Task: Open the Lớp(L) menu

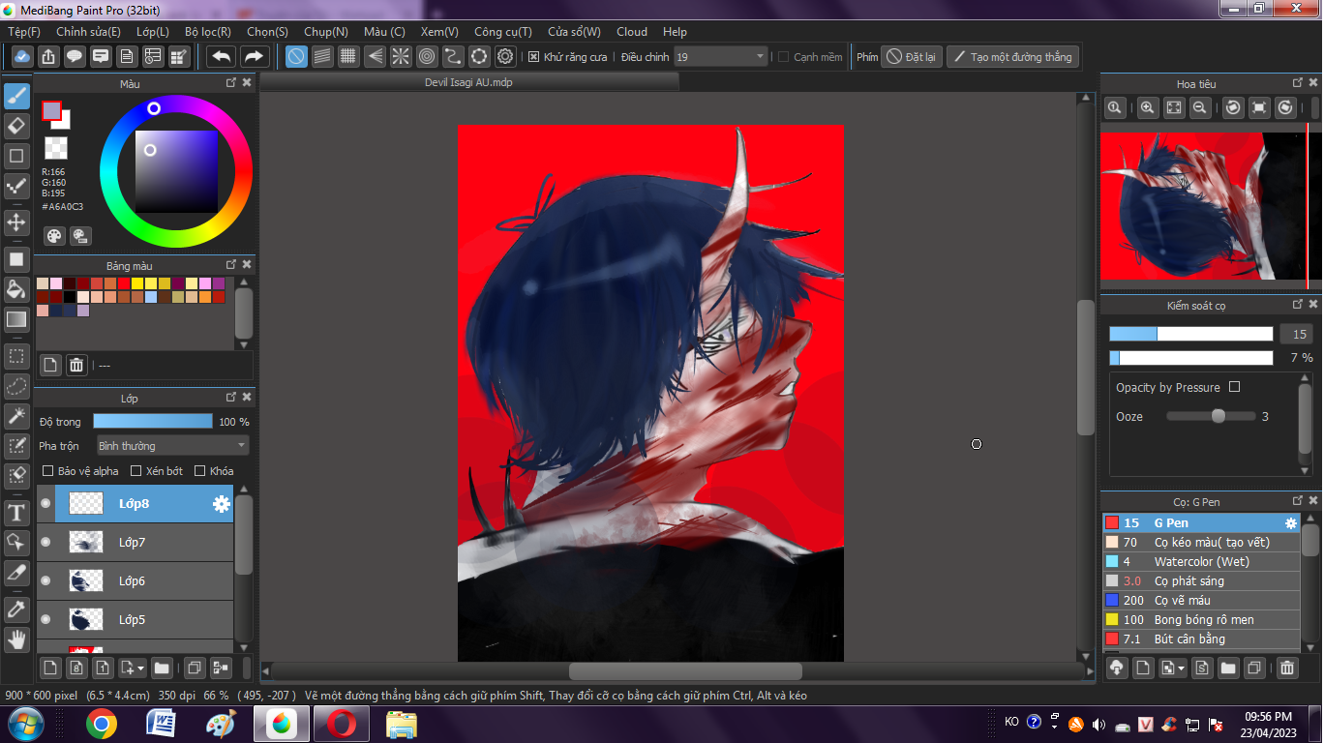Action: click(x=152, y=32)
